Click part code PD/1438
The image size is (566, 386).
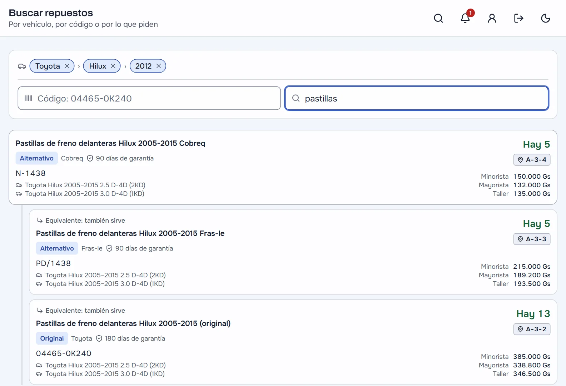click(x=54, y=263)
